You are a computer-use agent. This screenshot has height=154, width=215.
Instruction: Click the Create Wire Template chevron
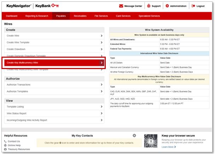coord(101,42)
